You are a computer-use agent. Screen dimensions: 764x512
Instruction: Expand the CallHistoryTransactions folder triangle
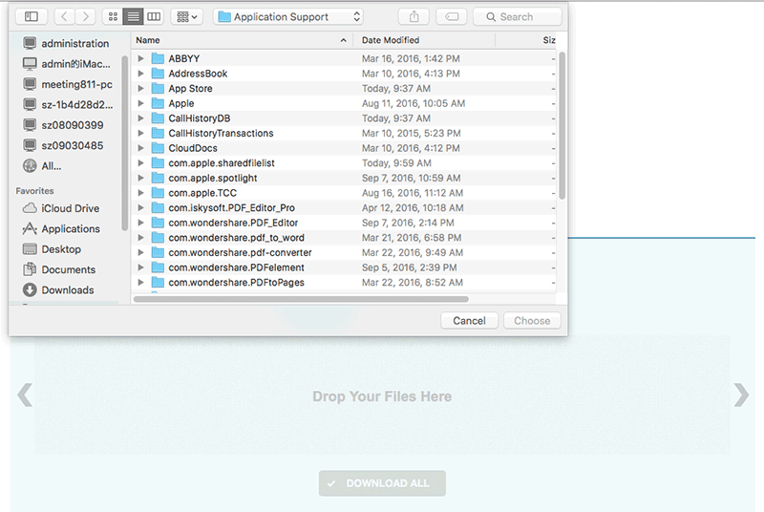[140, 134]
